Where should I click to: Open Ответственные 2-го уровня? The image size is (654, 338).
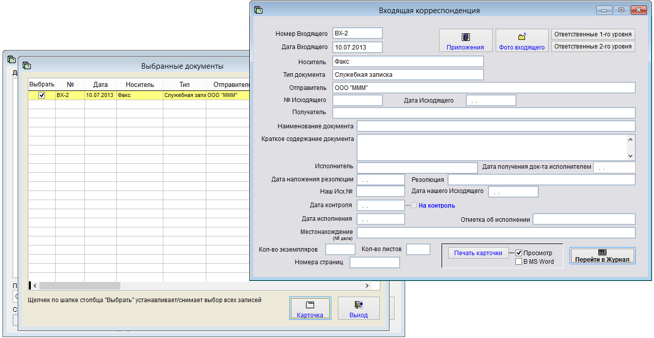593,46
